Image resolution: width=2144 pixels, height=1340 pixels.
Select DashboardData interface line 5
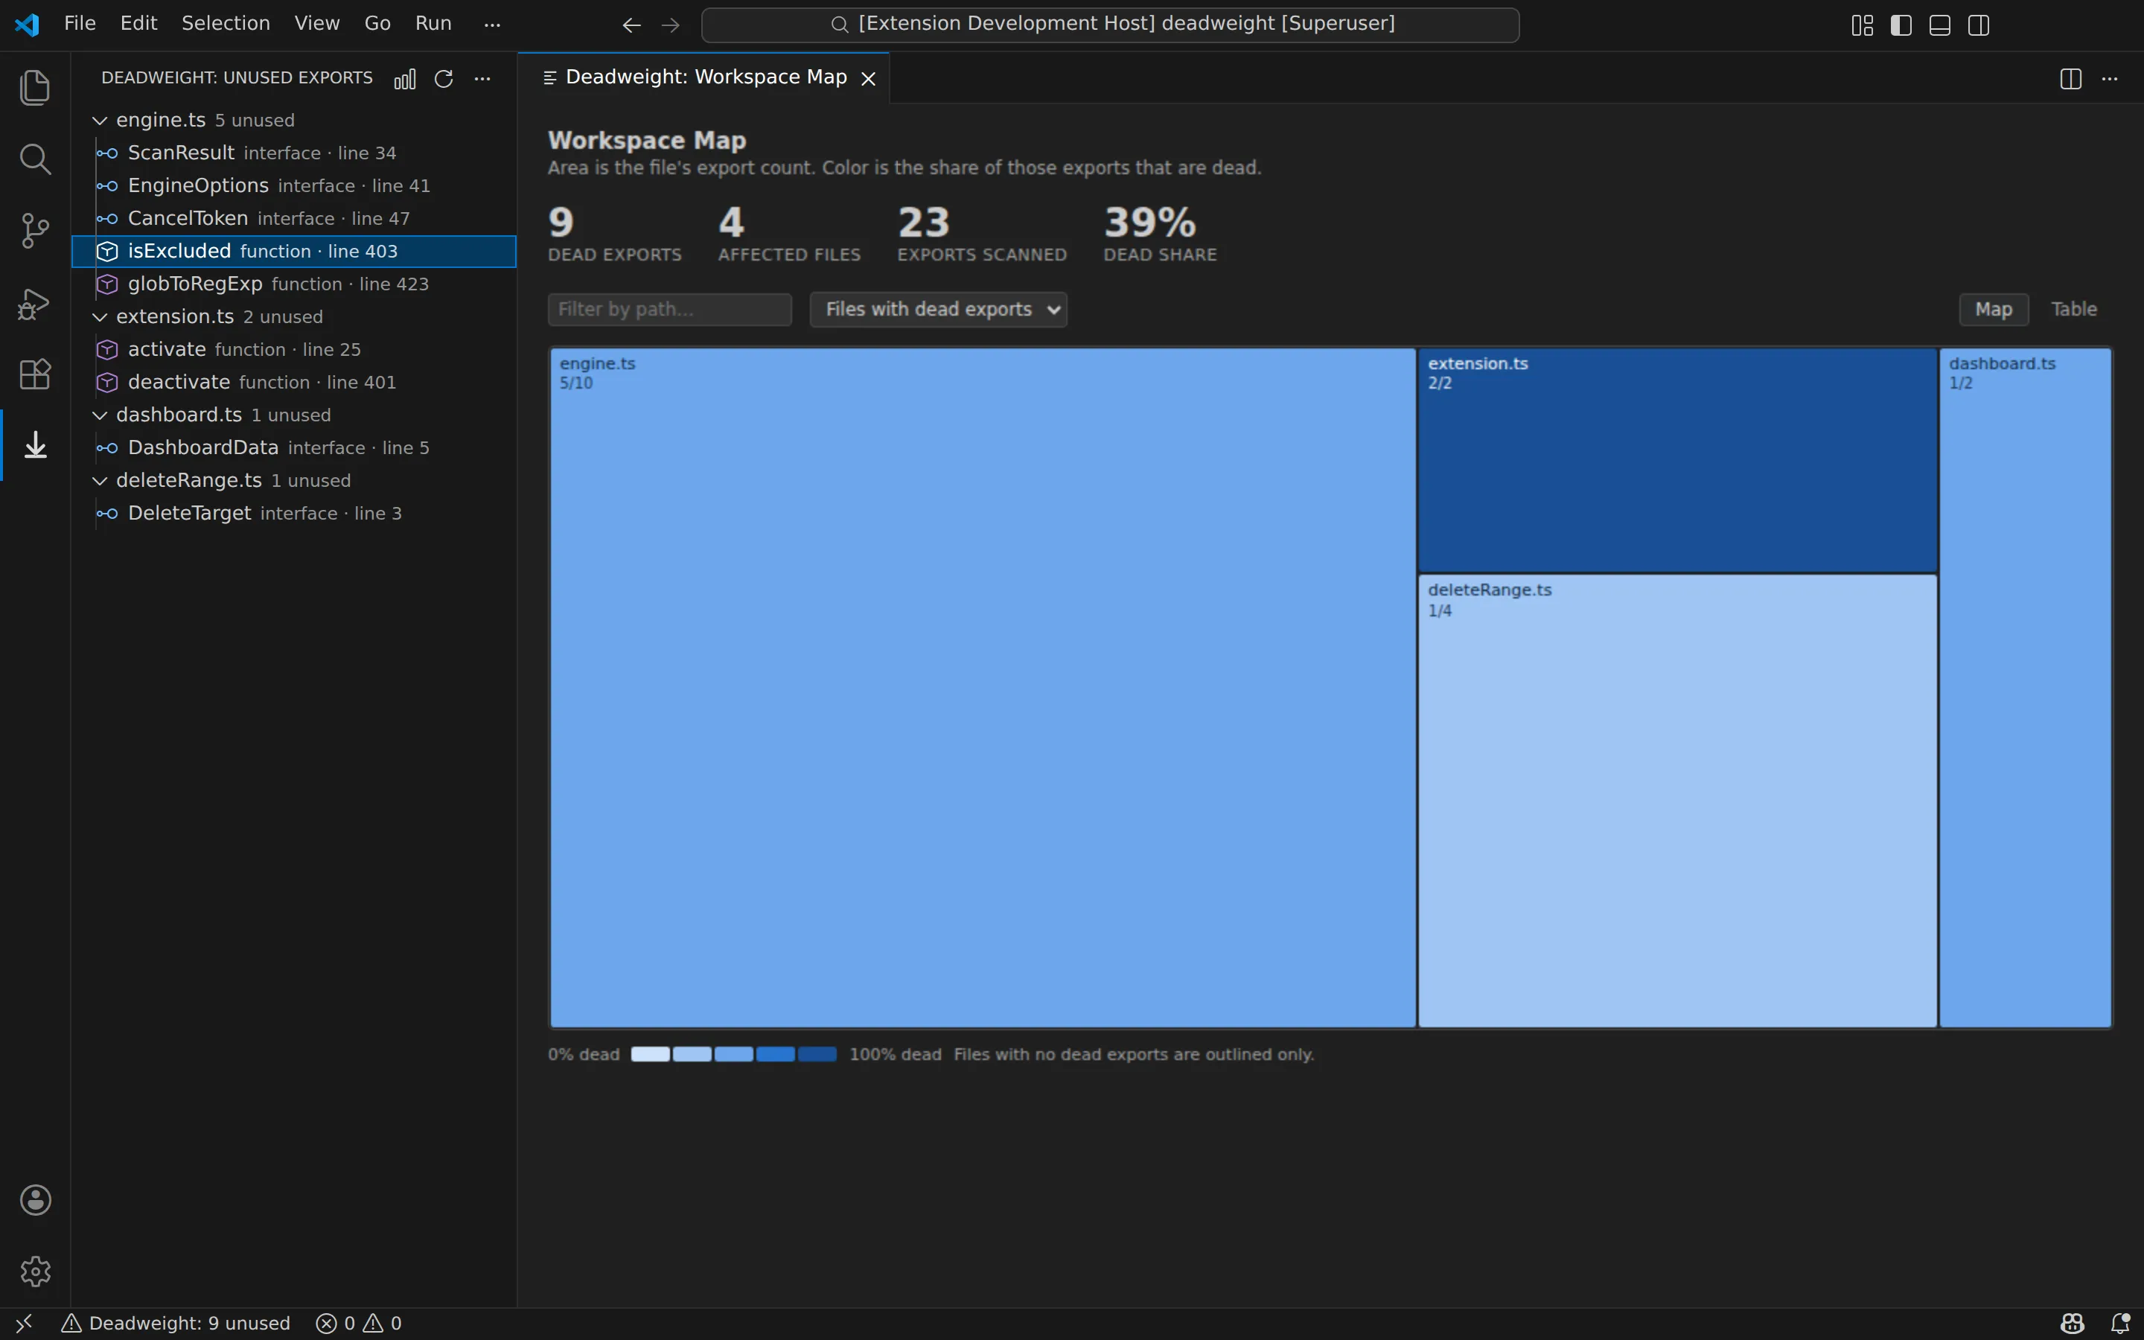coord(294,448)
